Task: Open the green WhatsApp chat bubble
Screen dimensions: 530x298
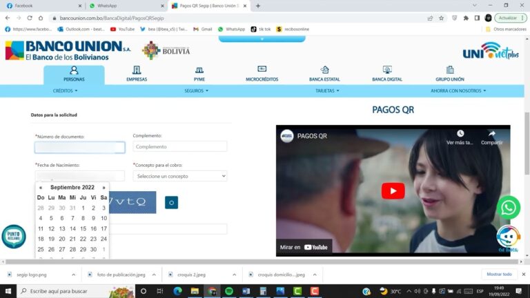Action: click(509, 208)
